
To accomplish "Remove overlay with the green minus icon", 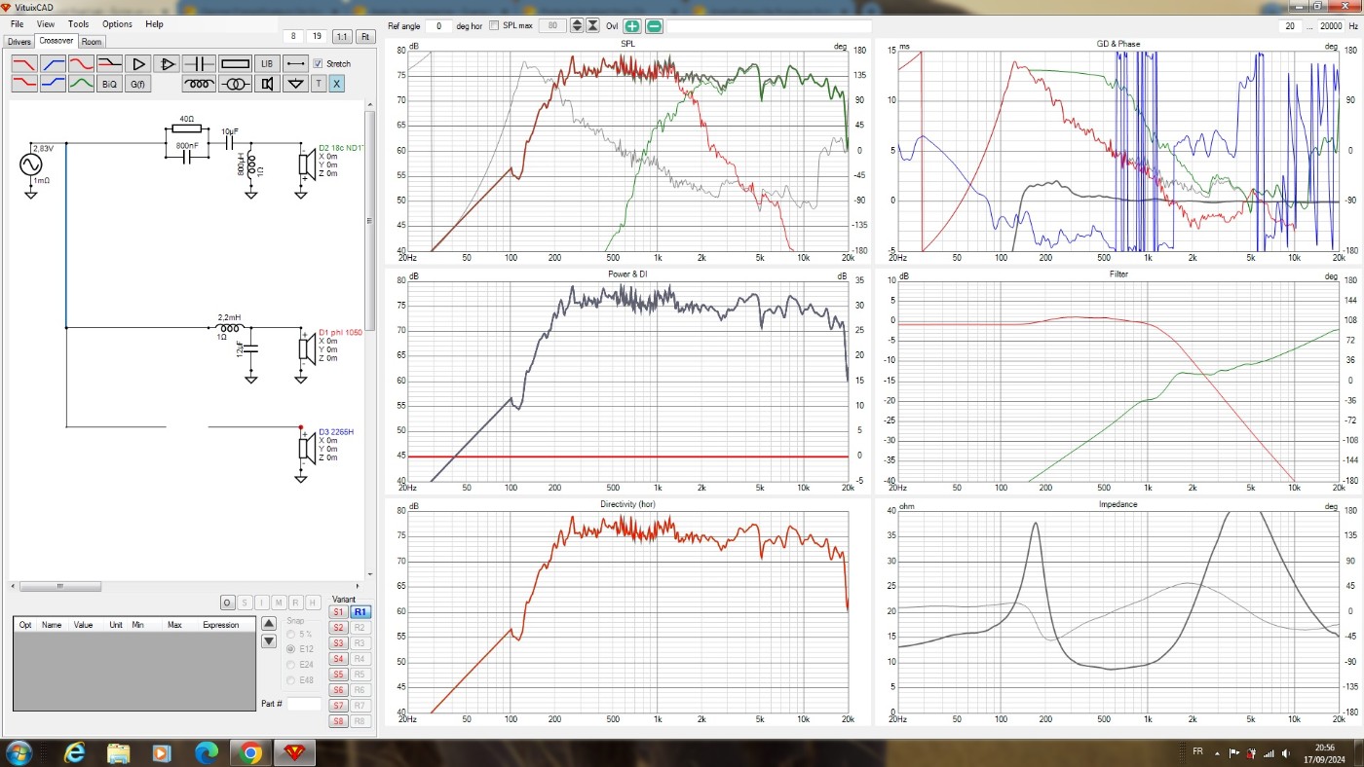I will [x=654, y=26].
